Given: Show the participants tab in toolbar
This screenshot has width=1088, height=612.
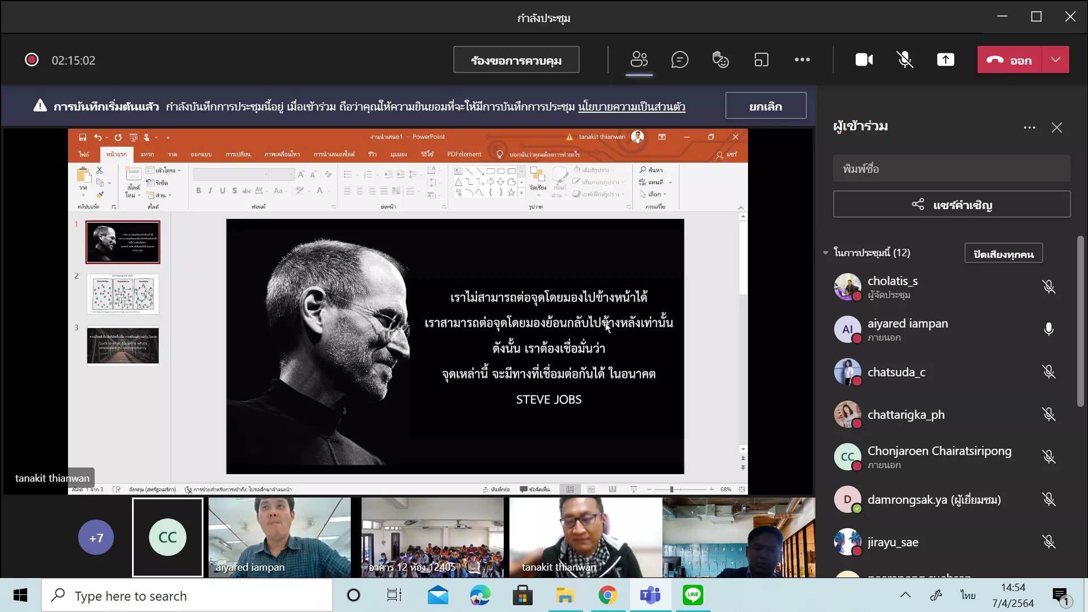Looking at the screenshot, I should coord(639,59).
